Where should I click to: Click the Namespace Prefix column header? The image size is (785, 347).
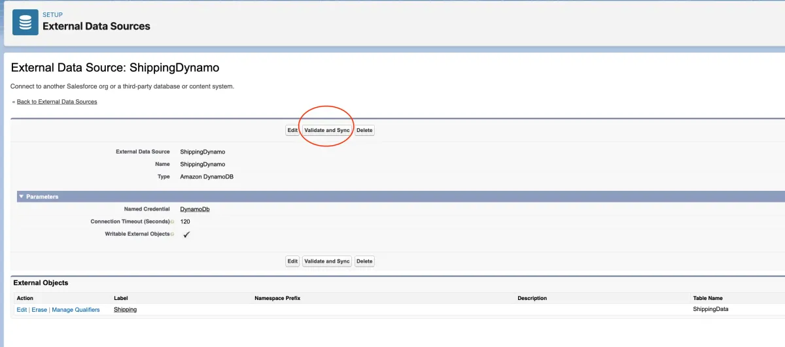pyautogui.click(x=277, y=298)
